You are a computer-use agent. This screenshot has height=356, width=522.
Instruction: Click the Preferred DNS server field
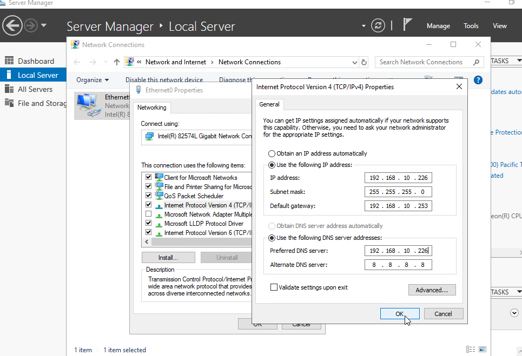398,251
